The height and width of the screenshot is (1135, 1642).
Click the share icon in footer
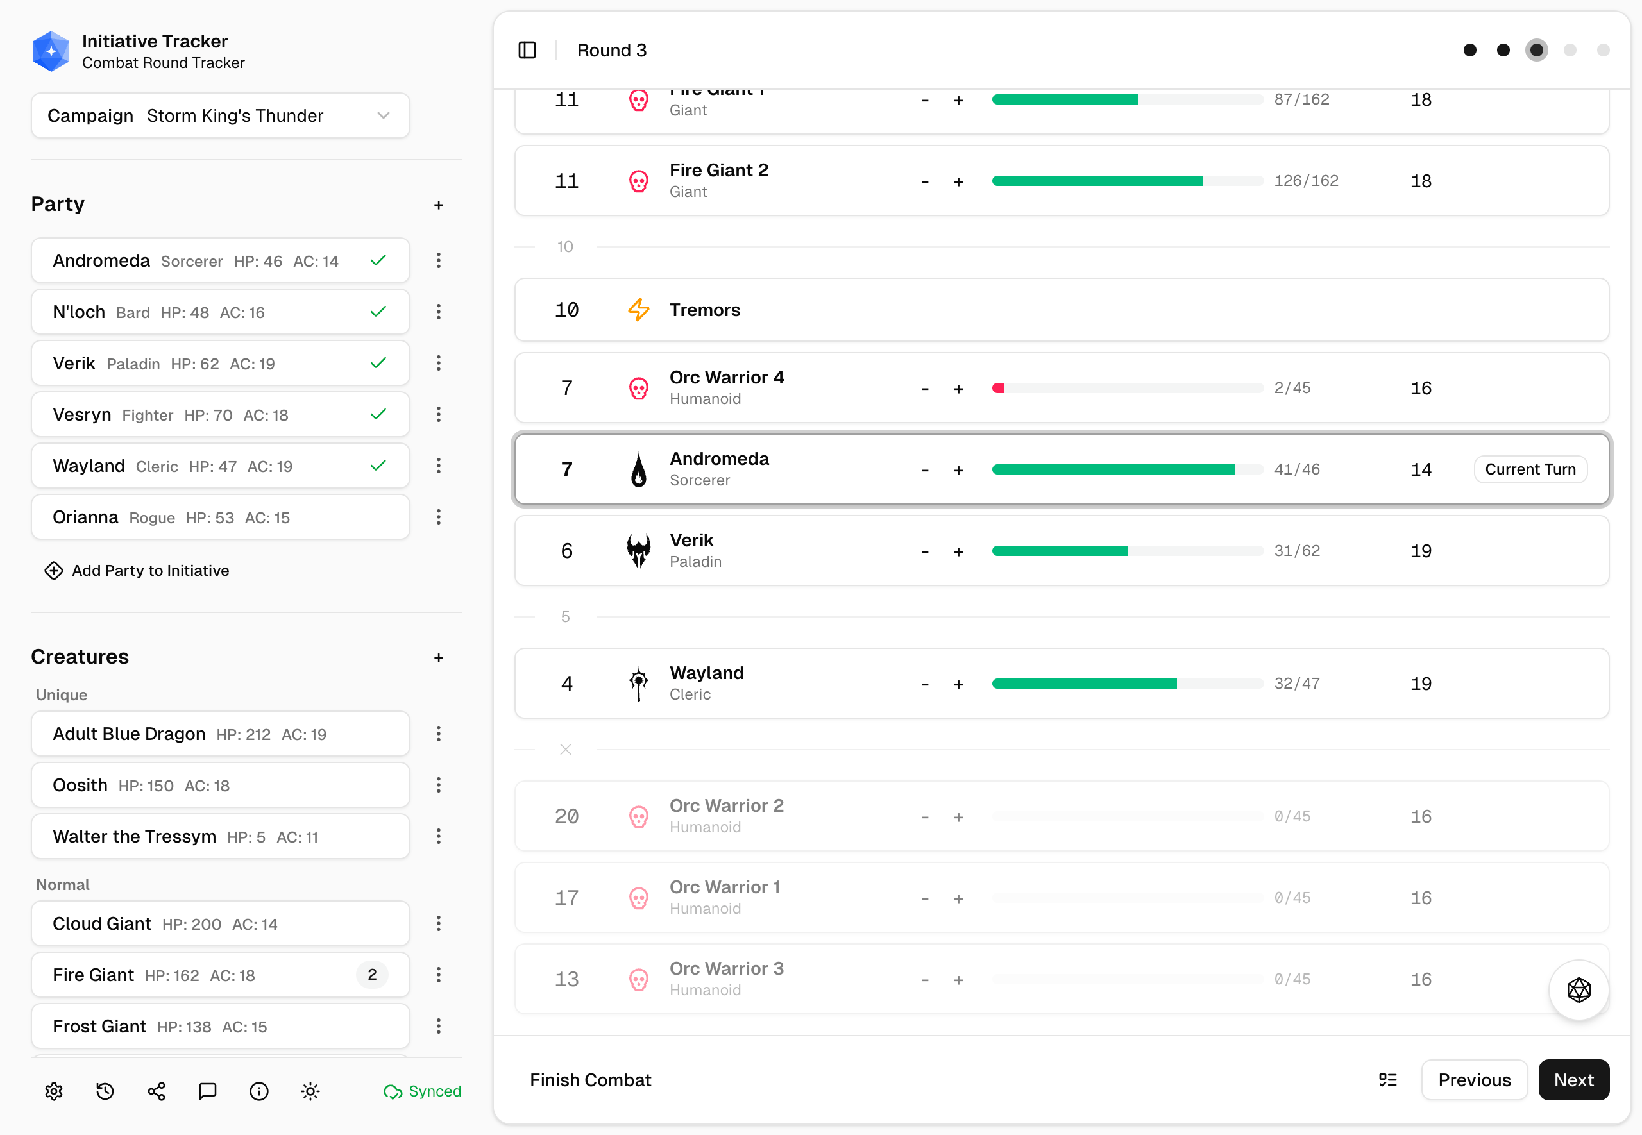point(157,1091)
